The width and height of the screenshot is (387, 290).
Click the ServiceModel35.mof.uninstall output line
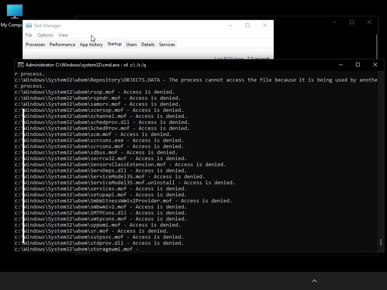125,182
